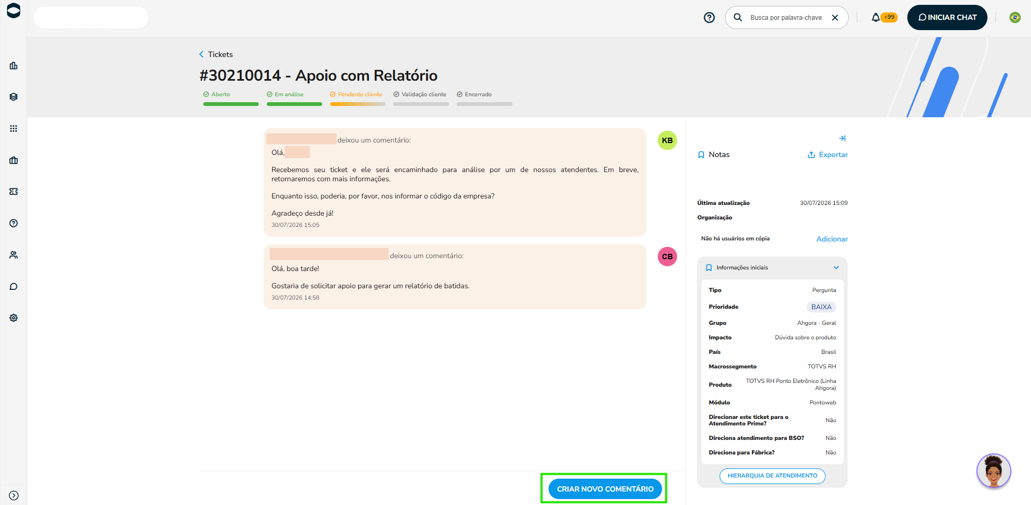Change language via Brazil flag icon
This screenshot has height=505, width=1031.
click(1015, 17)
